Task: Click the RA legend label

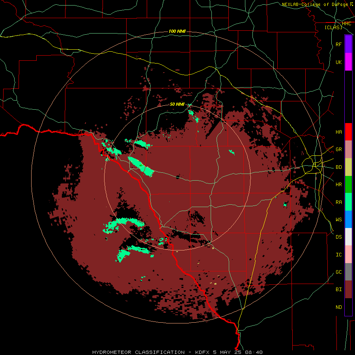Action: (338, 202)
